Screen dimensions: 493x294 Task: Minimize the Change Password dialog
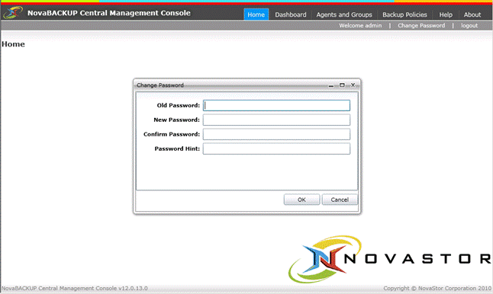[x=330, y=85]
